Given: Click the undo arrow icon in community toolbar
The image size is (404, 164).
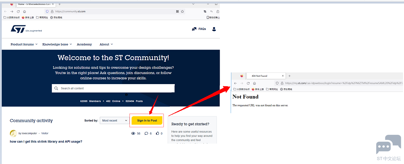Looking at the screenshot, I should (x=212, y=12).
